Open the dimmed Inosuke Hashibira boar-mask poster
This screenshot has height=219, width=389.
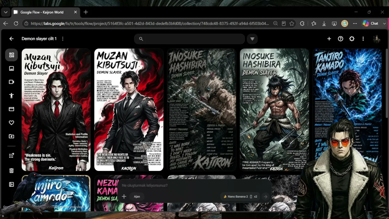point(201,110)
